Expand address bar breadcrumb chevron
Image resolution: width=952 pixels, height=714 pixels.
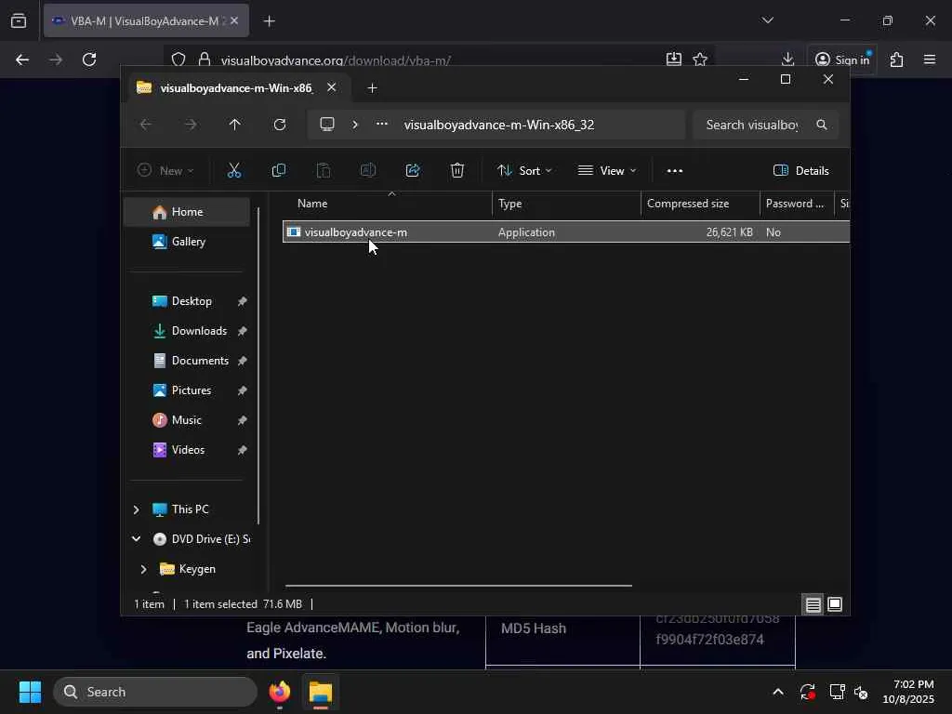coord(355,125)
